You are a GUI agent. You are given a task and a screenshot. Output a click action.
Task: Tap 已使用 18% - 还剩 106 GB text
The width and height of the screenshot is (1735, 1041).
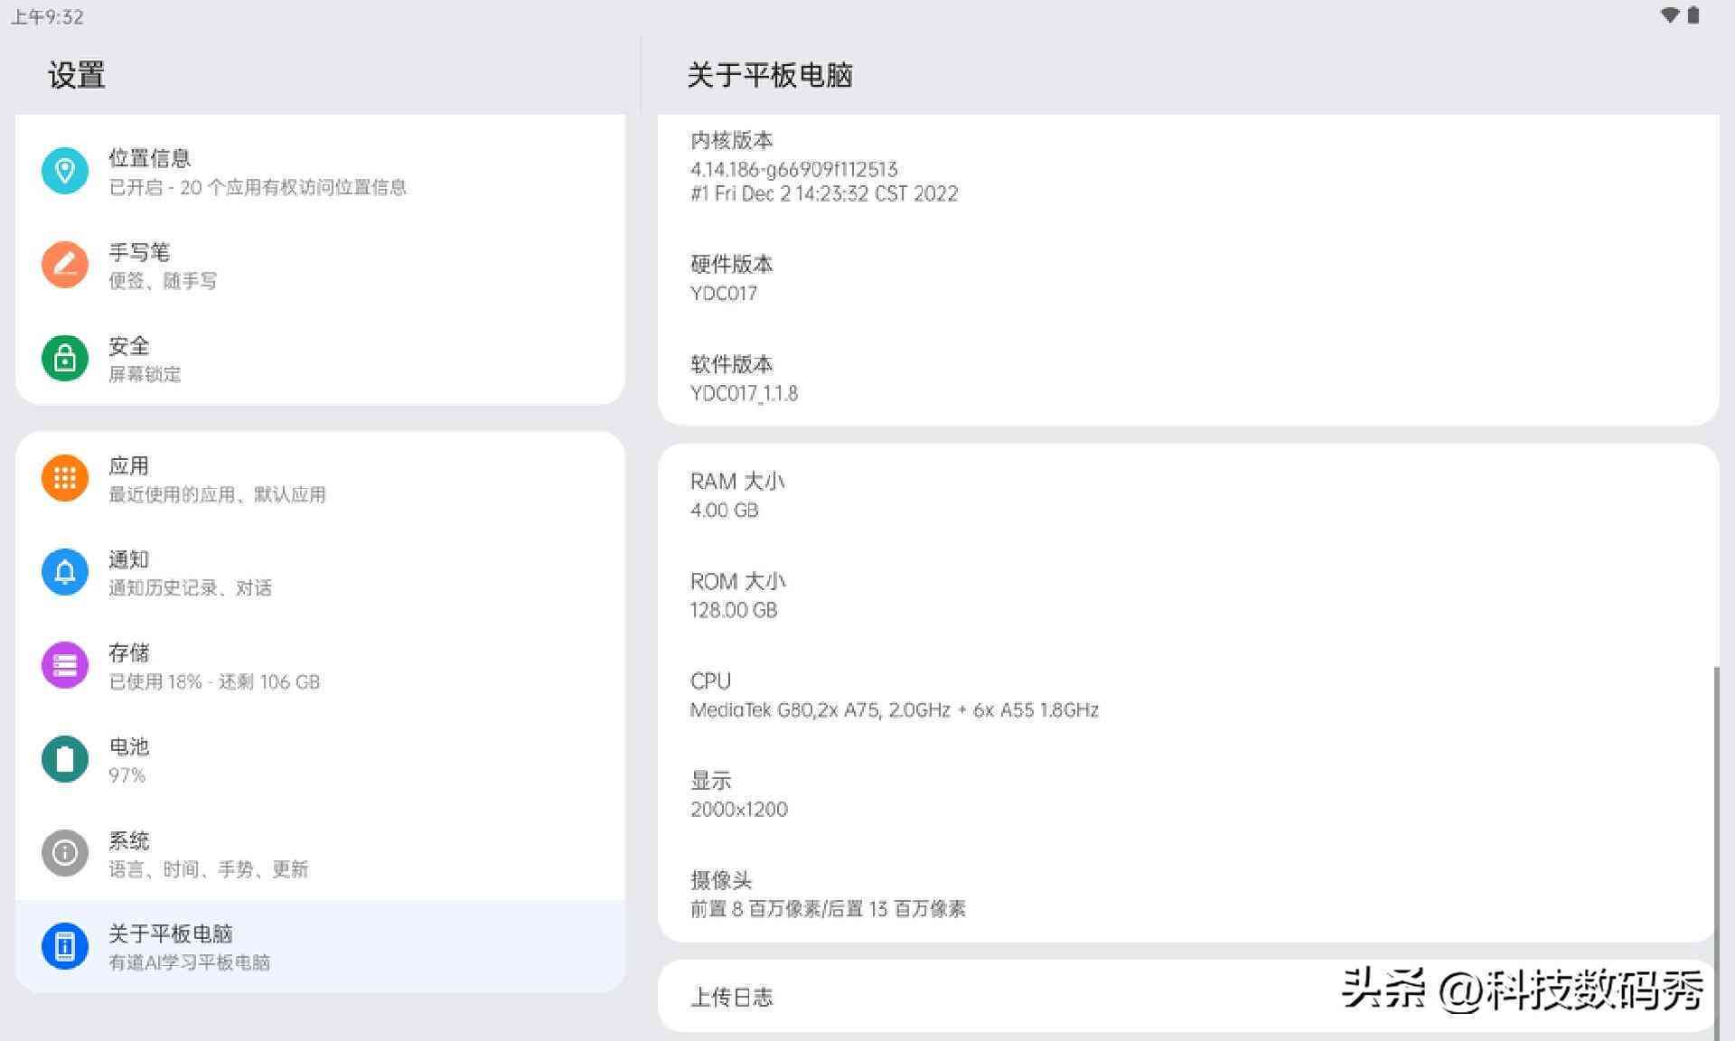click(x=214, y=681)
